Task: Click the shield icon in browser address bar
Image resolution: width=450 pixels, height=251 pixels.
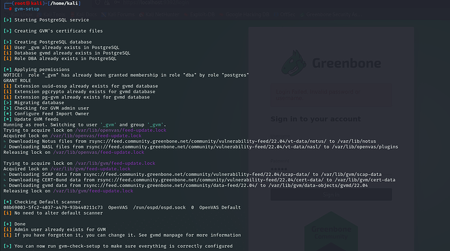Action: click(98, 3)
